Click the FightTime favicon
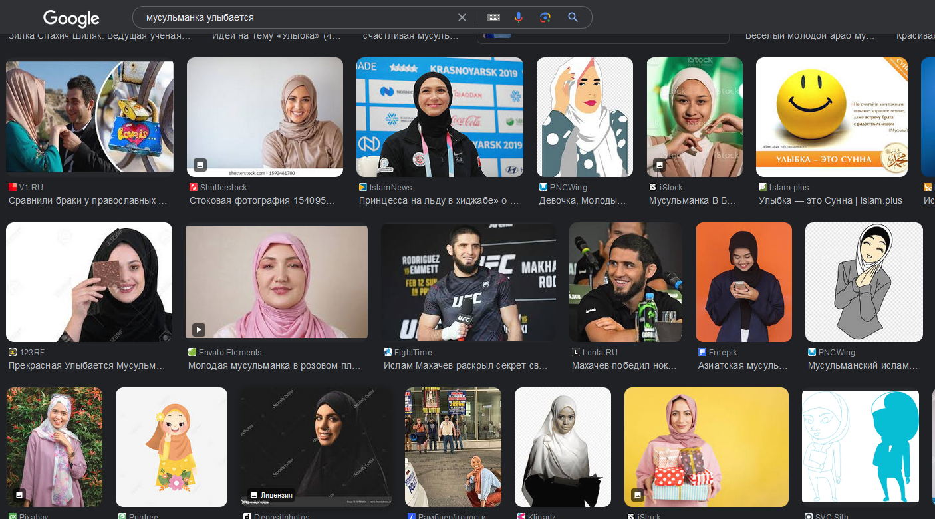 coord(388,353)
